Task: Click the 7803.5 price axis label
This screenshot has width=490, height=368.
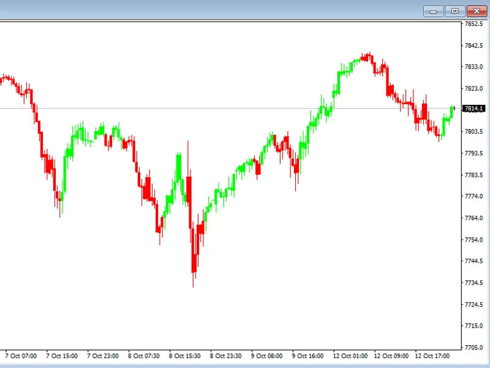Action: click(473, 131)
